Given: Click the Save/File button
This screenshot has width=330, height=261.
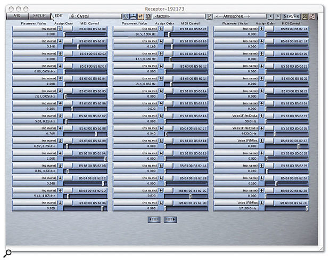Looking at the screenshot, I should pos(292,16).
